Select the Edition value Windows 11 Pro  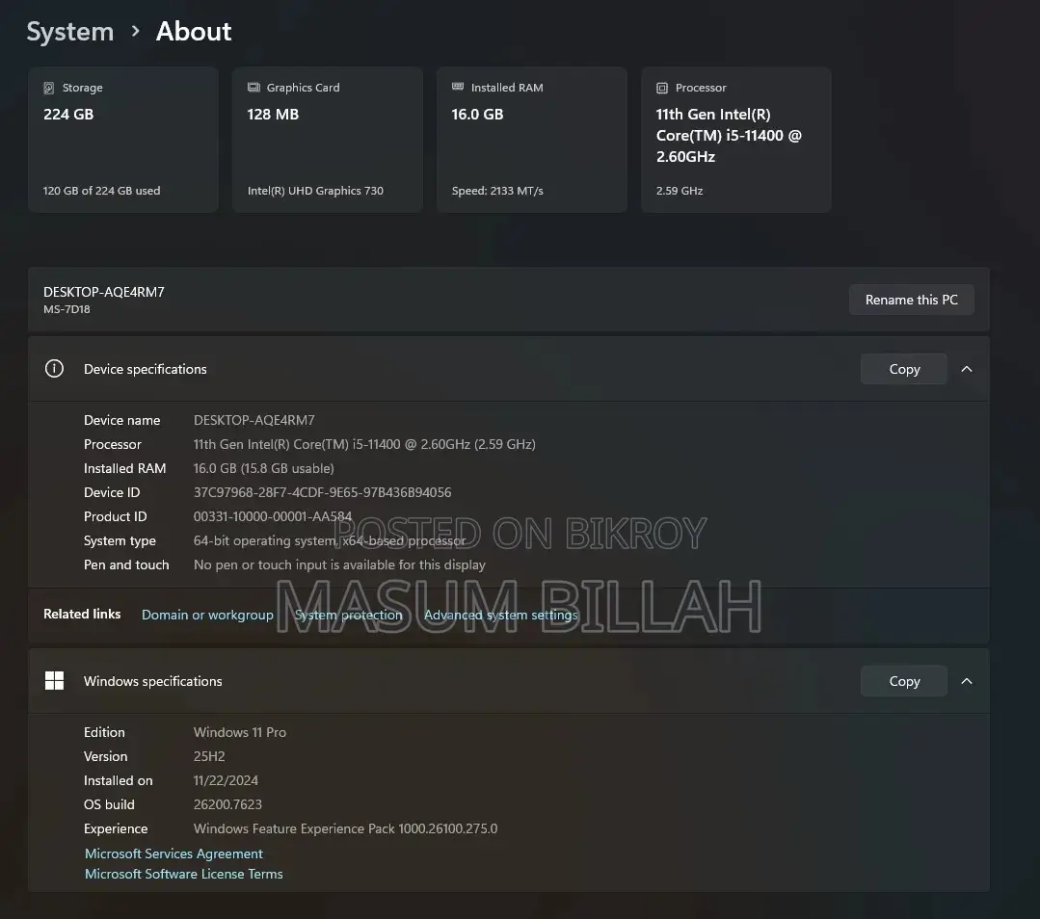(x=239, y=732)
